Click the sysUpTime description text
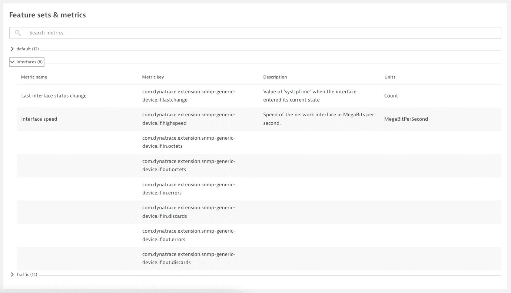 tap(310, 96)
